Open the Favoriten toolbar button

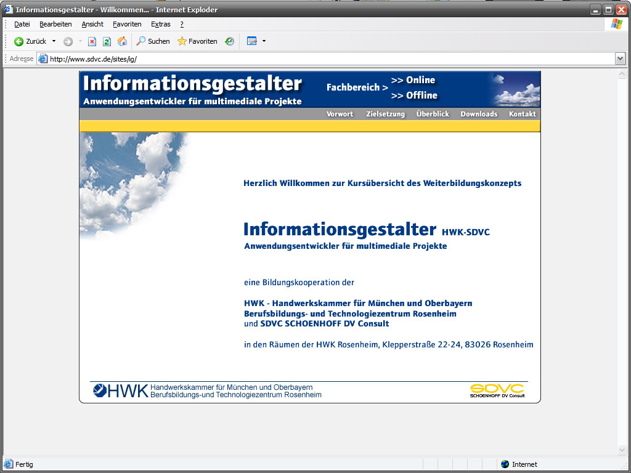197,41
